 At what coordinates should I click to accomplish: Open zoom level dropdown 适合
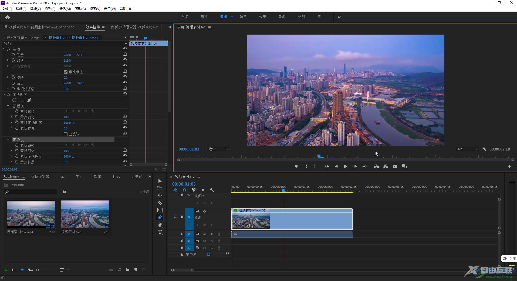(x=218, y=149)
